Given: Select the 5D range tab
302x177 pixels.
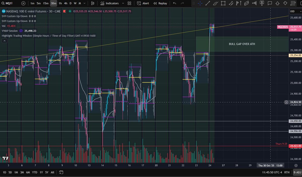Looking at the screenshot, I should tap(10, 172).
